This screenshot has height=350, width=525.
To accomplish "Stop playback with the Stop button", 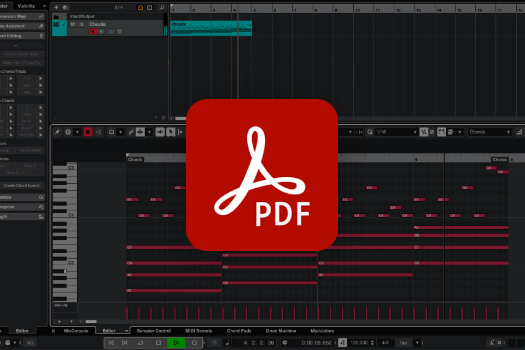I will [159, 343].
